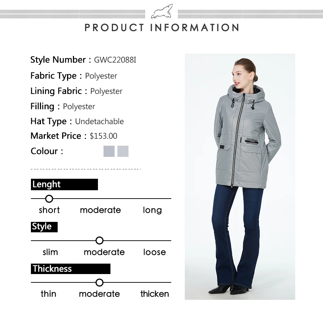Screen dimensions: 323x313
Task: Click the polar bear brand logo
Action: (162, 11)
